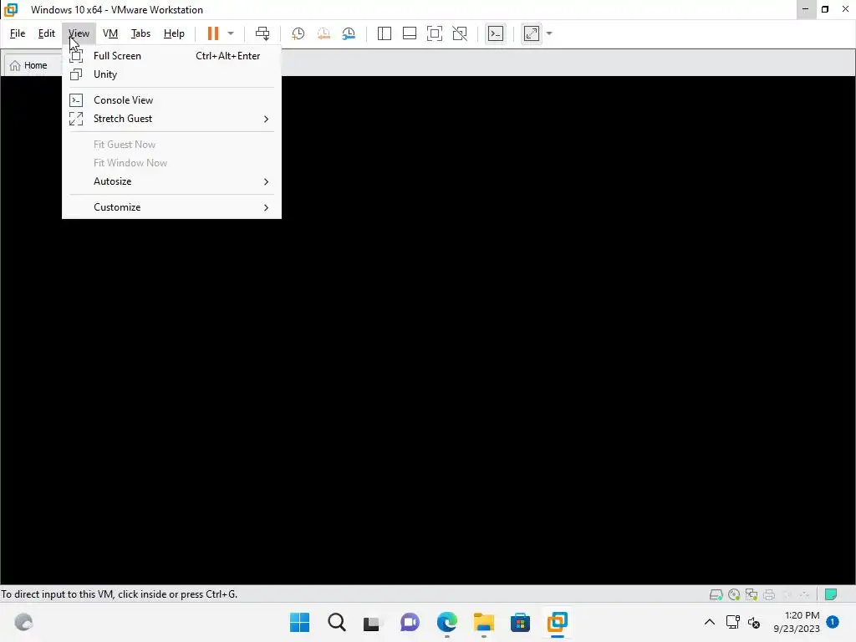
Task: Open the stretch guest dropdown arrow
Action: click(x=550, y=33)
